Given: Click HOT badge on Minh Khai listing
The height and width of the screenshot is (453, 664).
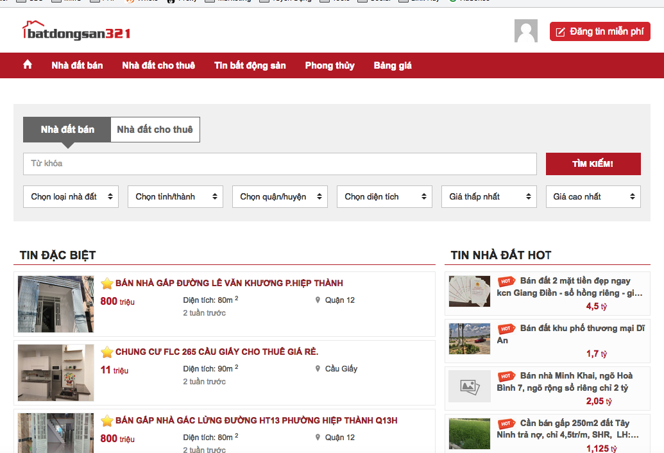Looking at the screenshot, I should click(506, 376).
